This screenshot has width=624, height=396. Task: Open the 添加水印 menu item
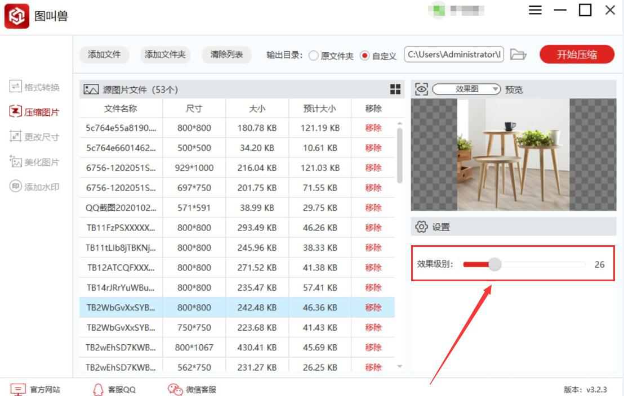tap(34, 187)
